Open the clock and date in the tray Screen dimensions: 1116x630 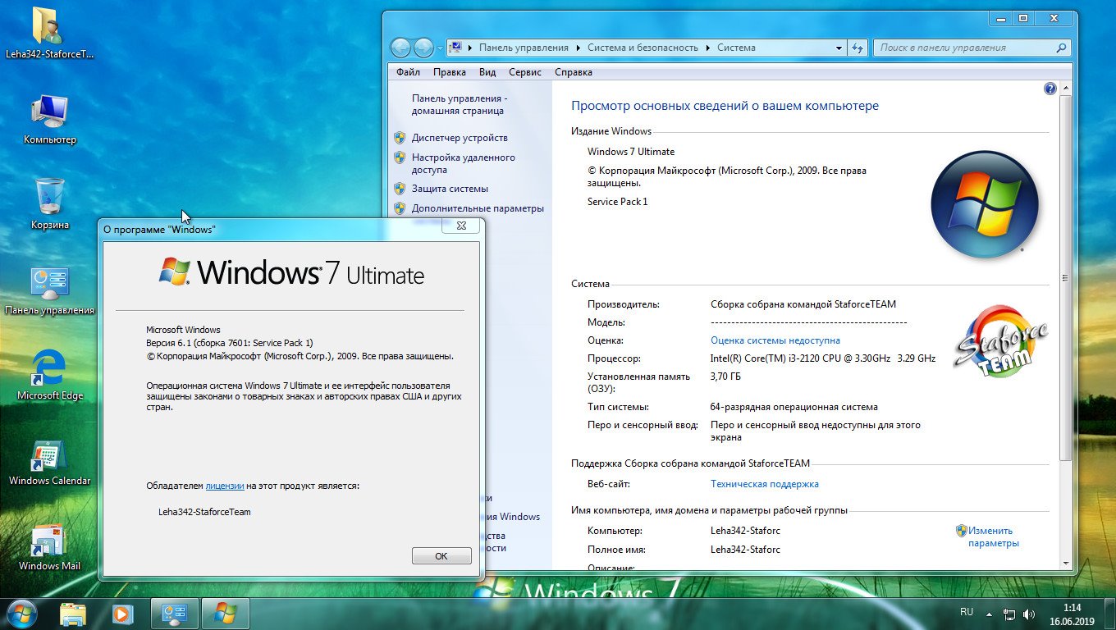pos(1071,614)
